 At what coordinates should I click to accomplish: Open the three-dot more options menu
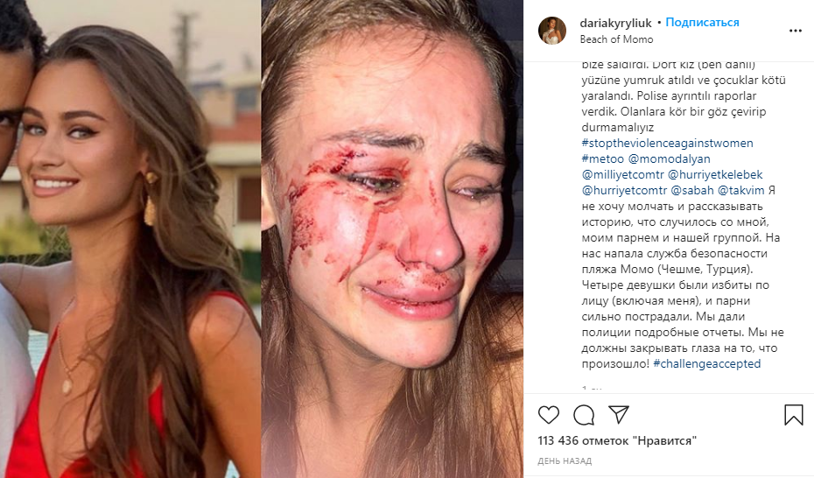(796, 31)
